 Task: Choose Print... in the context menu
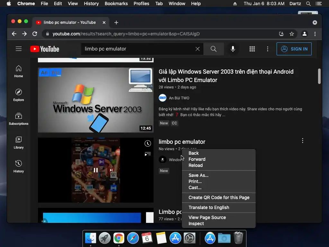pyautogui.click(x=219, y=181)
